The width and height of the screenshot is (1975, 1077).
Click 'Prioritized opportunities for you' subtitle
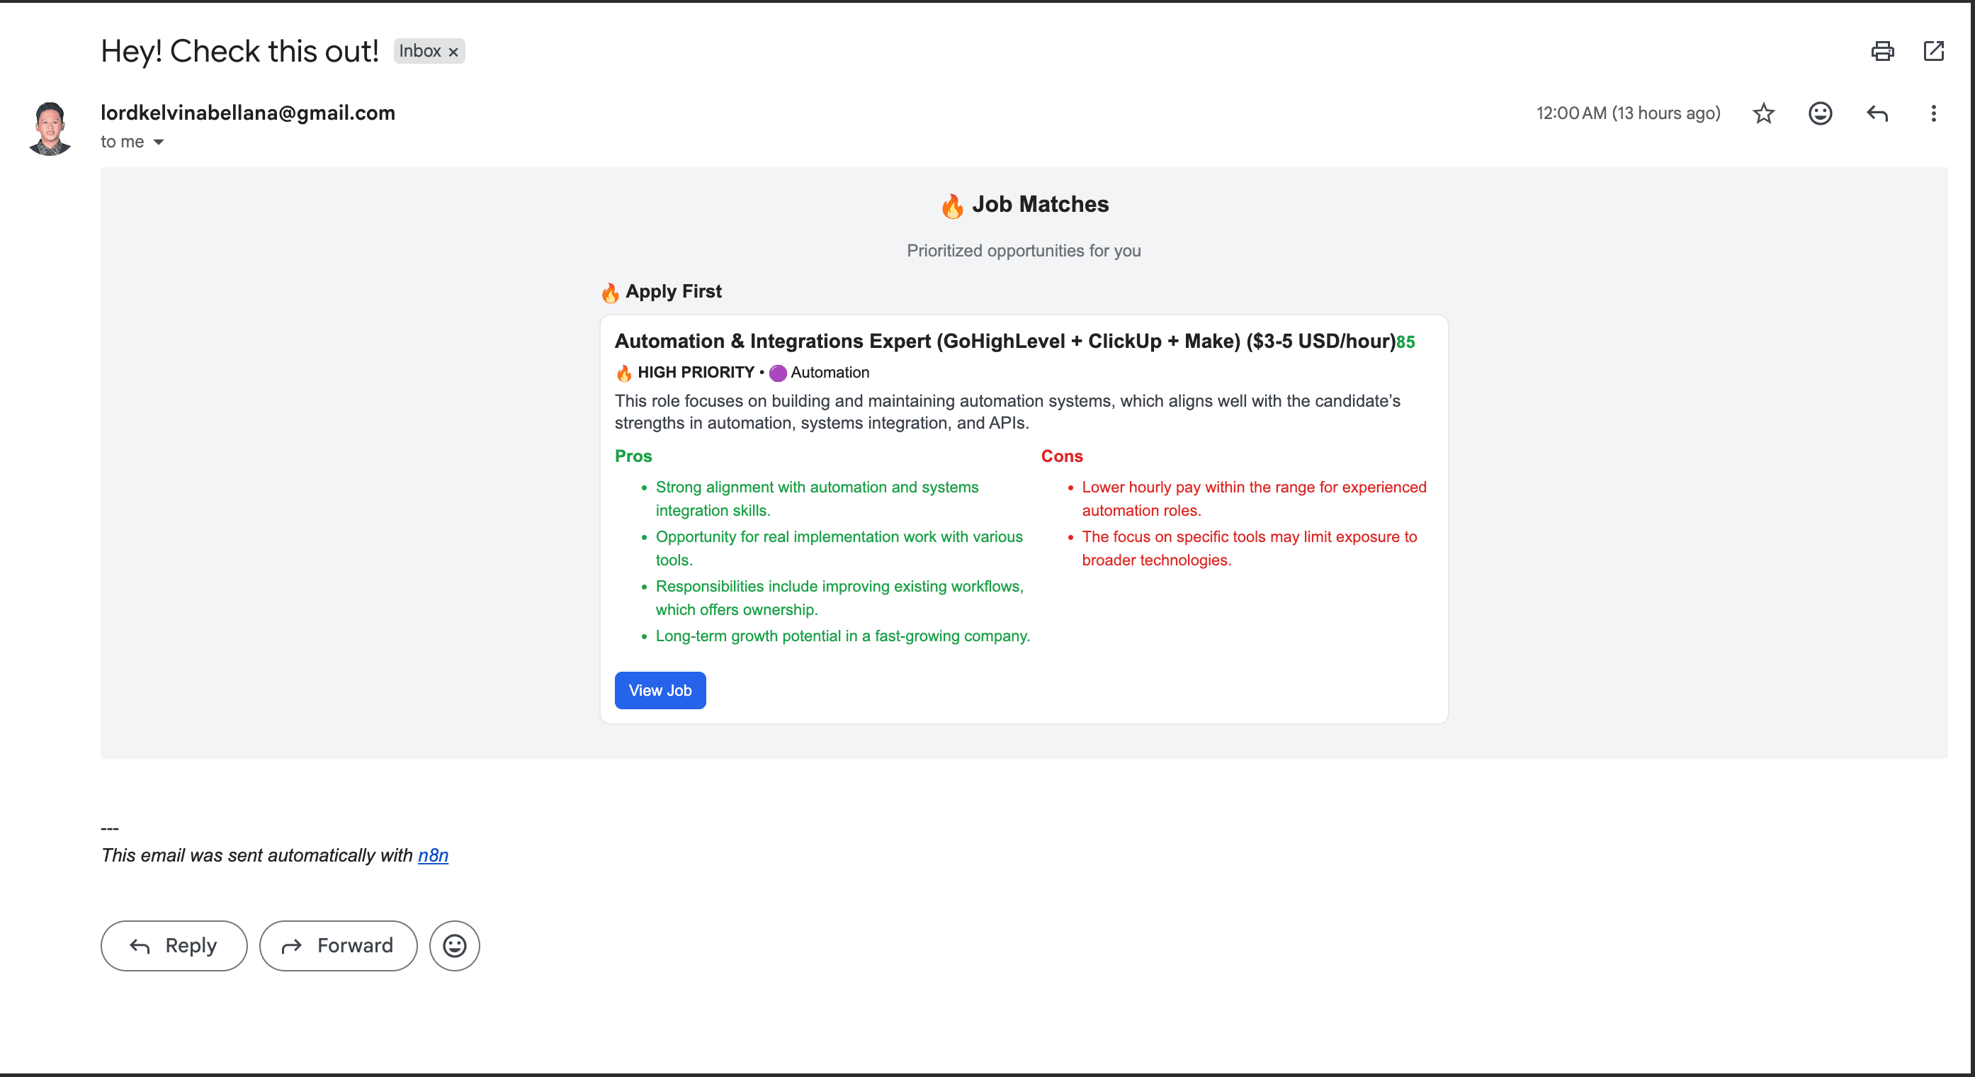click(1024, 251)
